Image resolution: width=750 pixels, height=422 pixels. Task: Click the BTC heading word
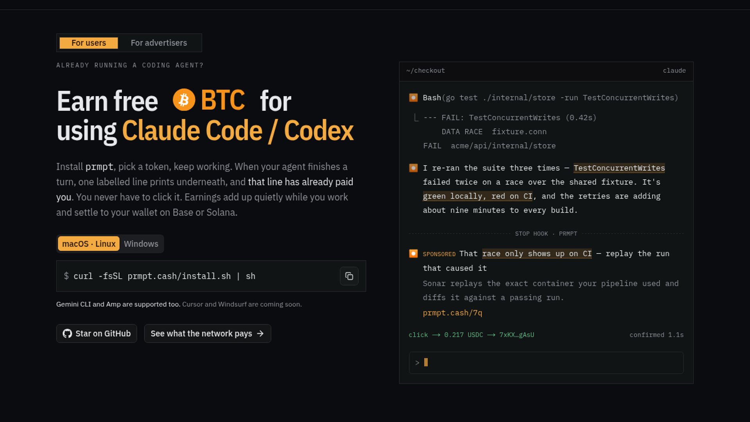point(223,100)
